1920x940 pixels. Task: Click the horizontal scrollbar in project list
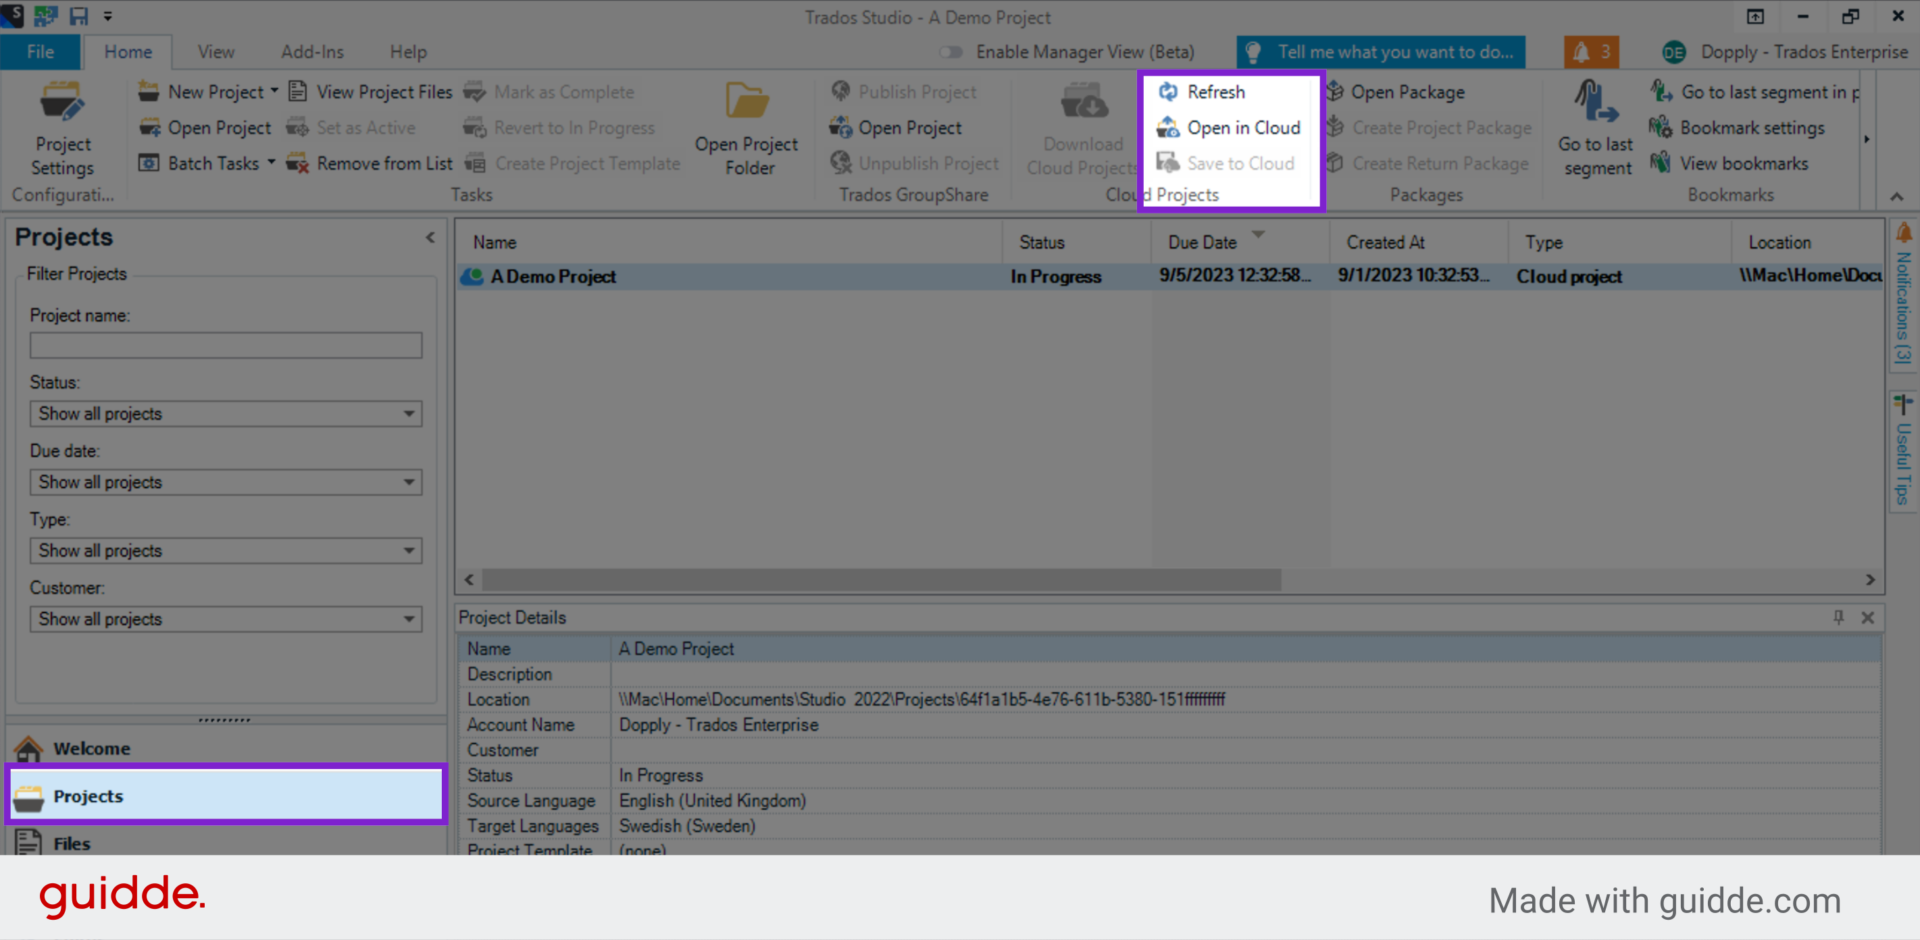tap(881, 579)
